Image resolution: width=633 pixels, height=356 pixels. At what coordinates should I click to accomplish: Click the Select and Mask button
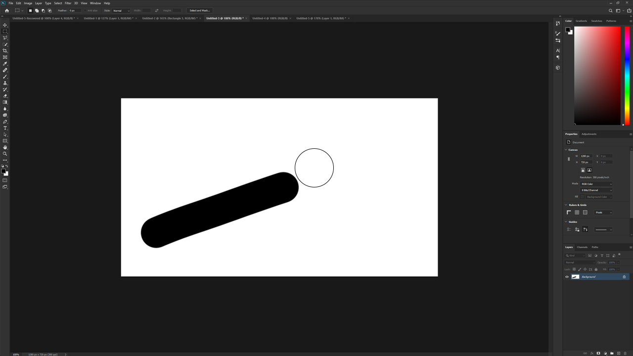pyautogui.click(x=200, y=10)
